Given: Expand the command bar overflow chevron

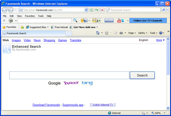Looking at the screenshot, I should coord(168,31).
